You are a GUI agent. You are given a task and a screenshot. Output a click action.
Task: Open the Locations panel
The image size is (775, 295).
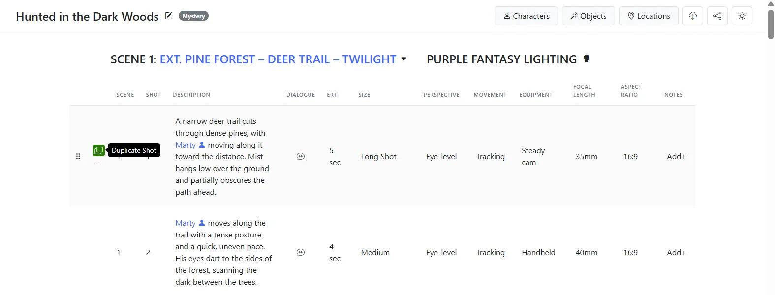point(649,16)
